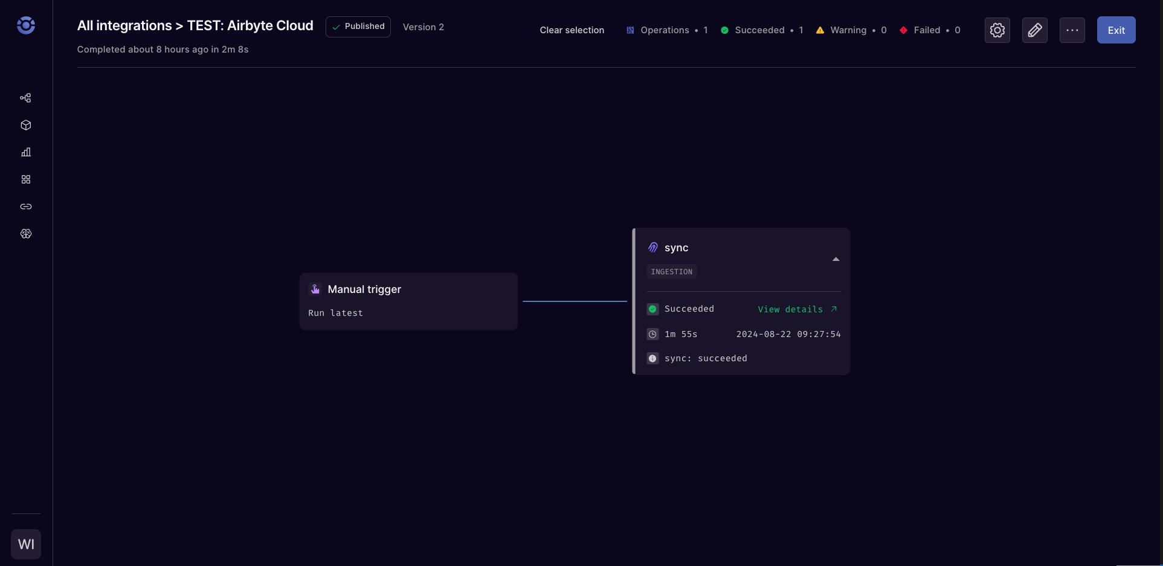Screen dimensions: 1163x566
Task: Open the bar chart analytics icon
Action: click(x=26, y=152)
